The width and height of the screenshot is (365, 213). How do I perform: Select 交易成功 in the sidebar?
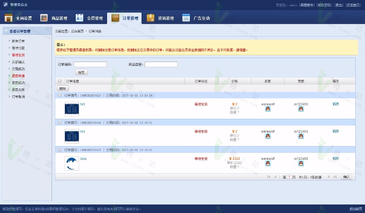click(x=18, y=69)
